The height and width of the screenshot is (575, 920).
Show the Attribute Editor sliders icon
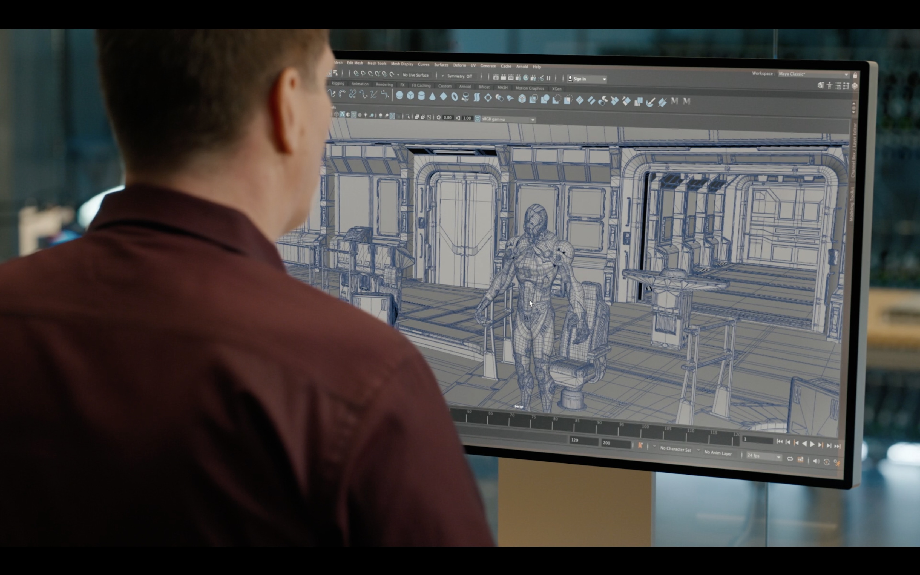coord(838,85)
